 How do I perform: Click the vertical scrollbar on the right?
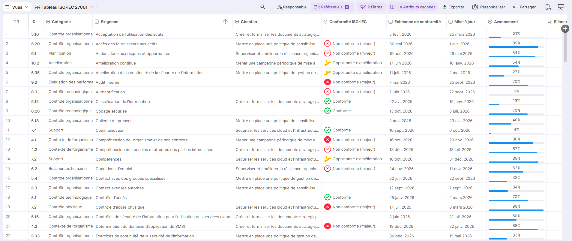[565, 48]
